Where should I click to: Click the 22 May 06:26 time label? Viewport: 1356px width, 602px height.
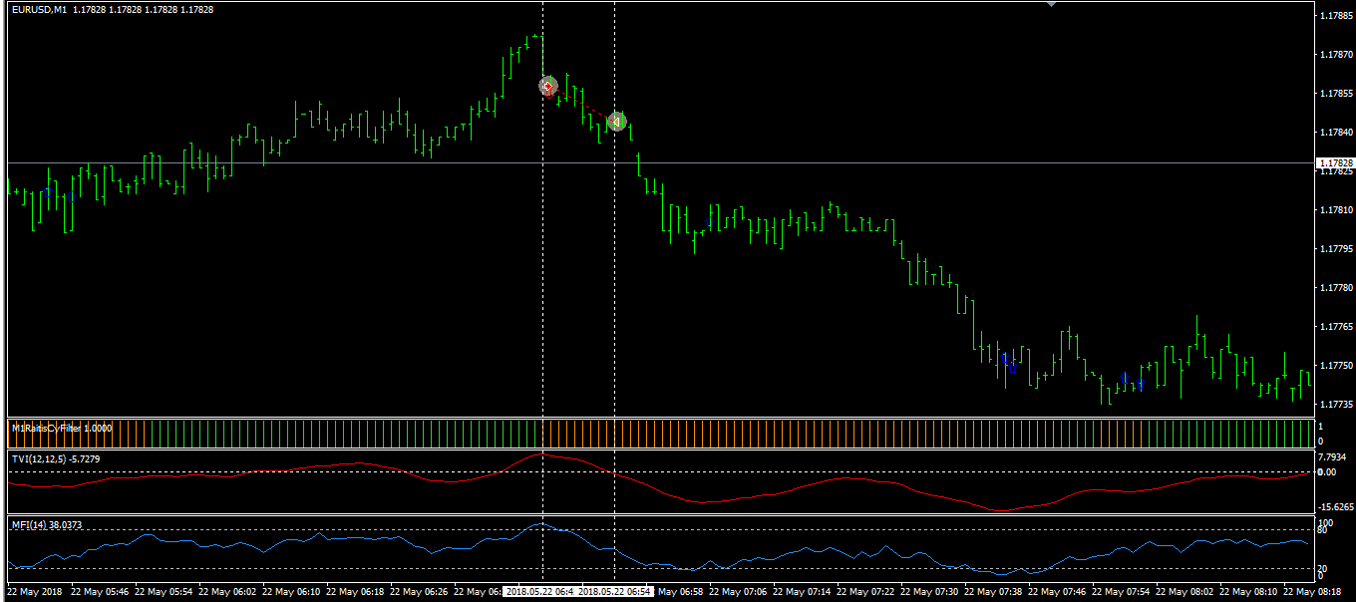(x=418, y=592)
